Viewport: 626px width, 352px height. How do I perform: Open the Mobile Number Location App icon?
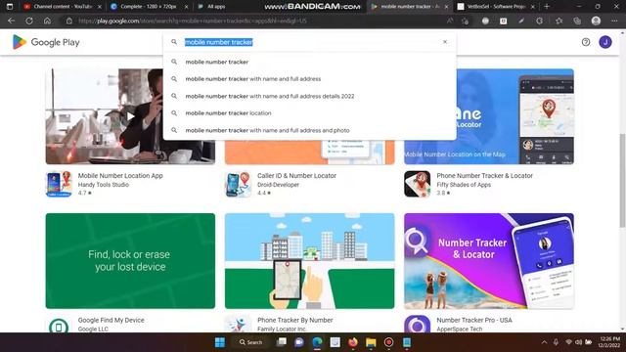(x=59, y=184)
